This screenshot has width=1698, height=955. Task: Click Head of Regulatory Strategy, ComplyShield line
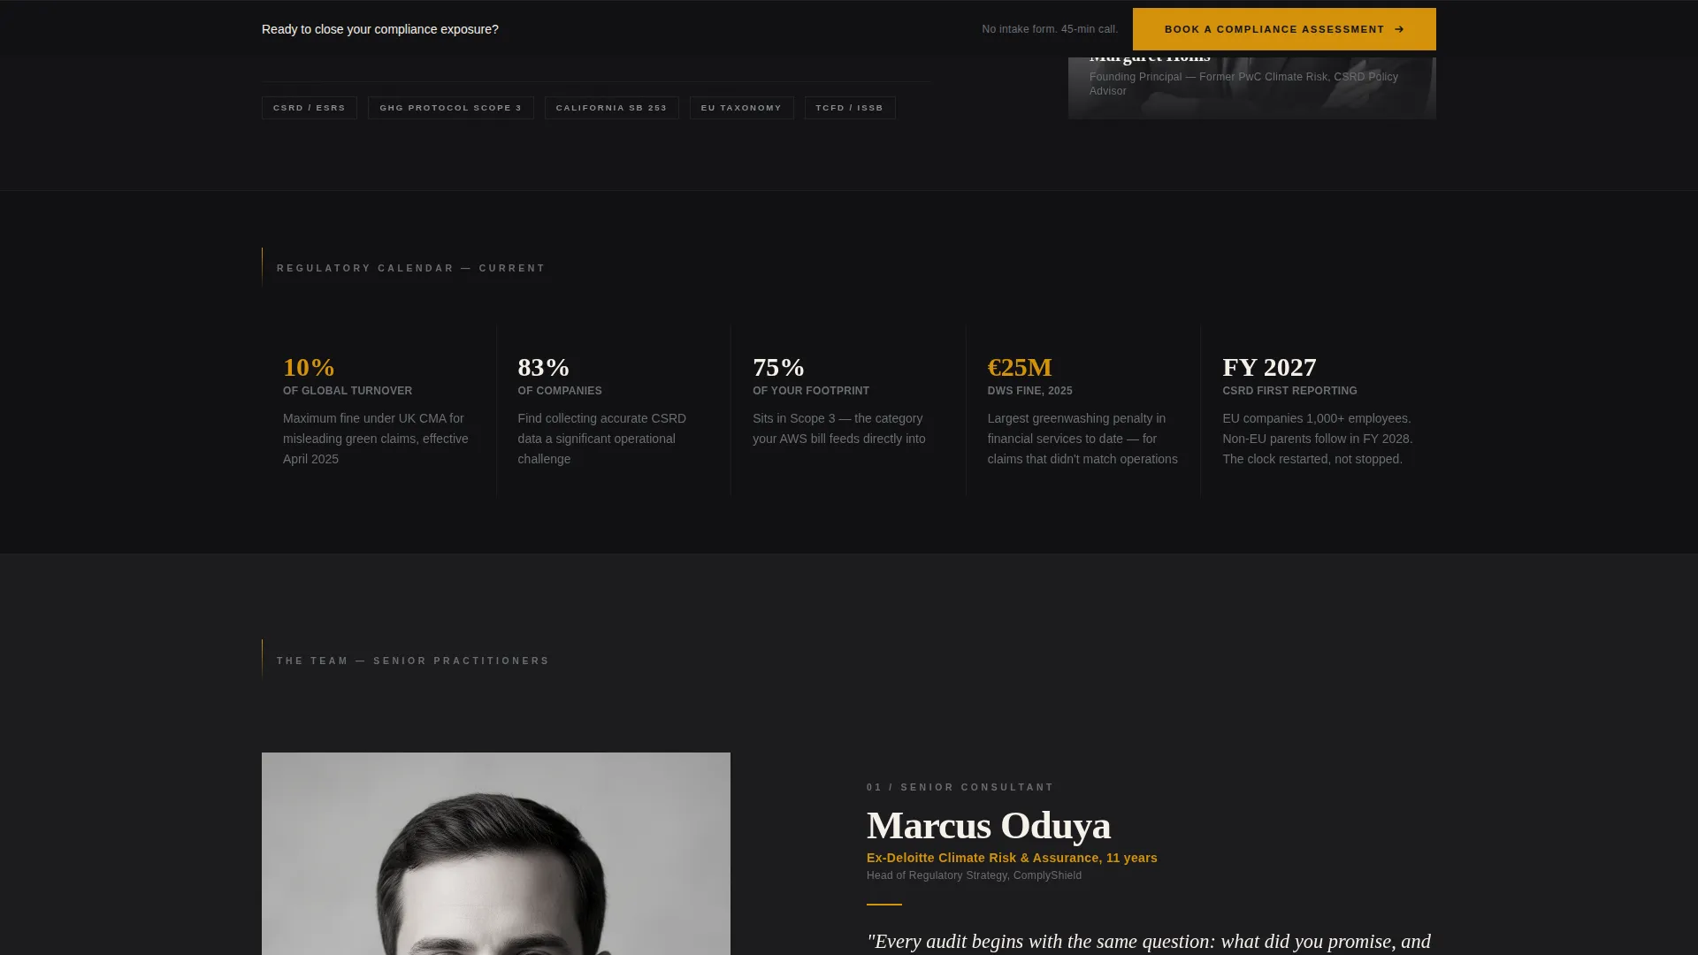pos(974,875)
